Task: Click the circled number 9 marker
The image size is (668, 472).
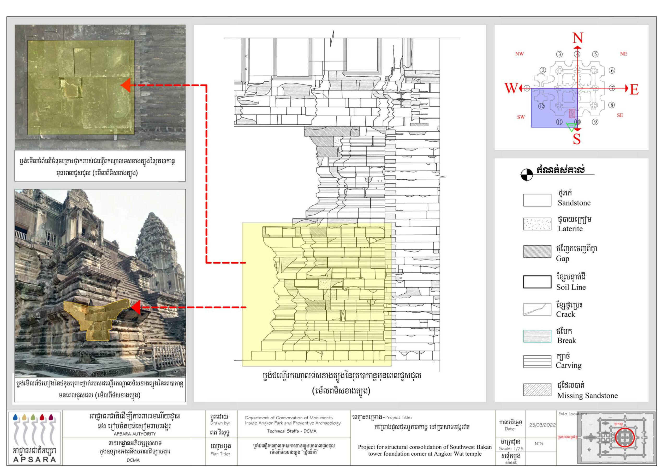Action: pos(595,122)
